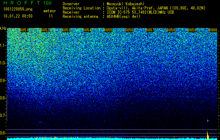
Task: Click the Receiving Location label
Action: pyautogui.click(x=81, y=8)
